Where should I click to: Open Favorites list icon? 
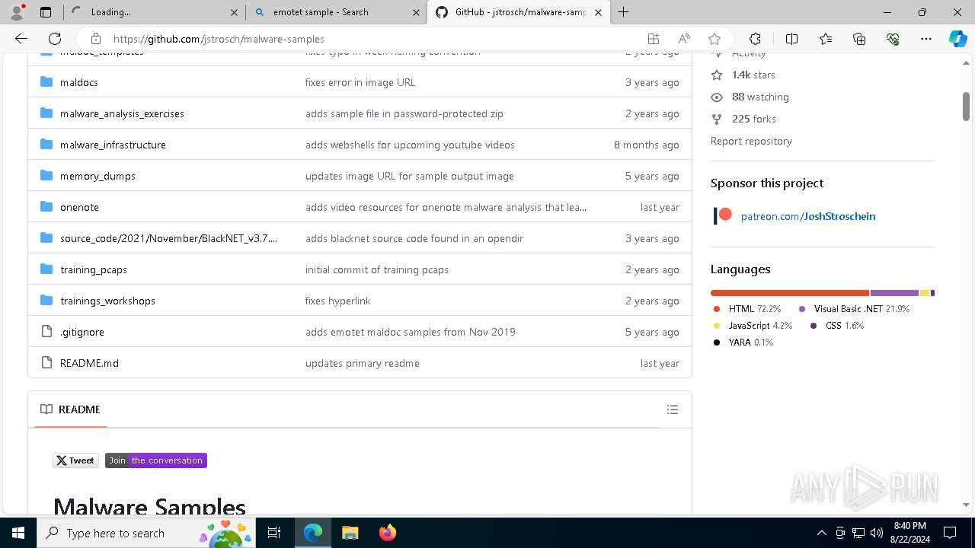pyautogui.click(x=826, y=39)
